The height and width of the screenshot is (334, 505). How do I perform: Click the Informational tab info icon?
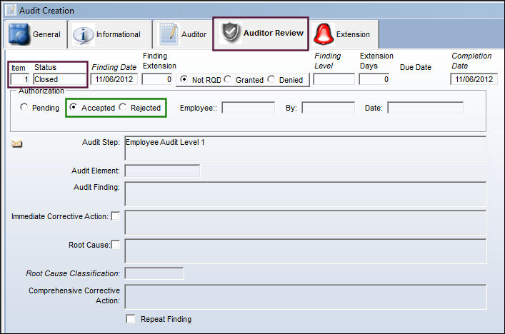pos(84,34)
